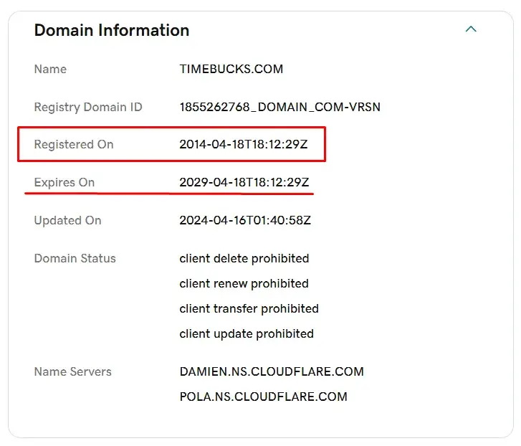Collapse the Domain Information section chevron
This screenshot has height=446, width=521.
point(471,29)
